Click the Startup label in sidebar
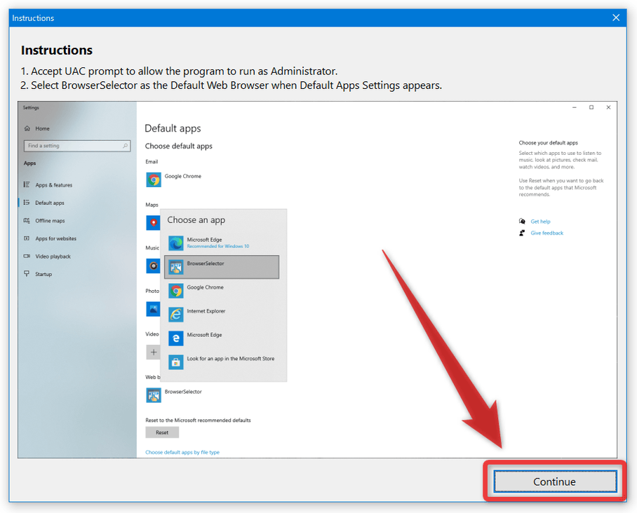Image resolution: width=637 pixels, height=513 pixels. (x=43, y=274)
